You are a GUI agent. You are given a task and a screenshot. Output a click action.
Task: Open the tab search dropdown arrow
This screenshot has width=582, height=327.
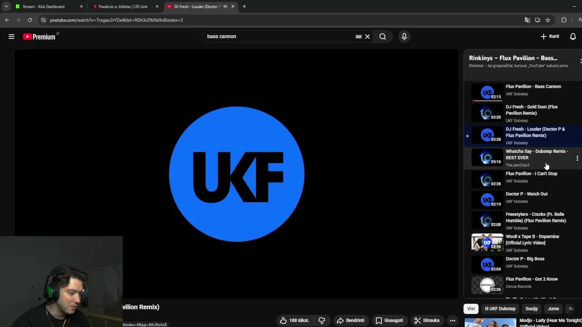coord(6,6)
